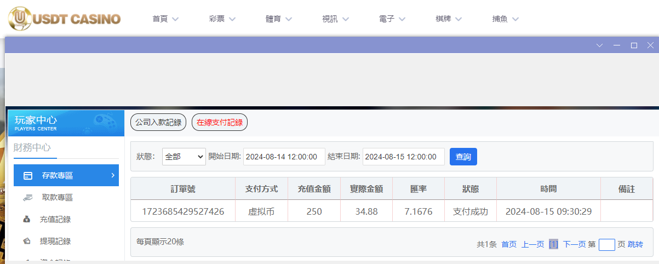Screen dimensions: 659x264
Task: Open the 狀態 status dropdown
Action: click(184, 157)
